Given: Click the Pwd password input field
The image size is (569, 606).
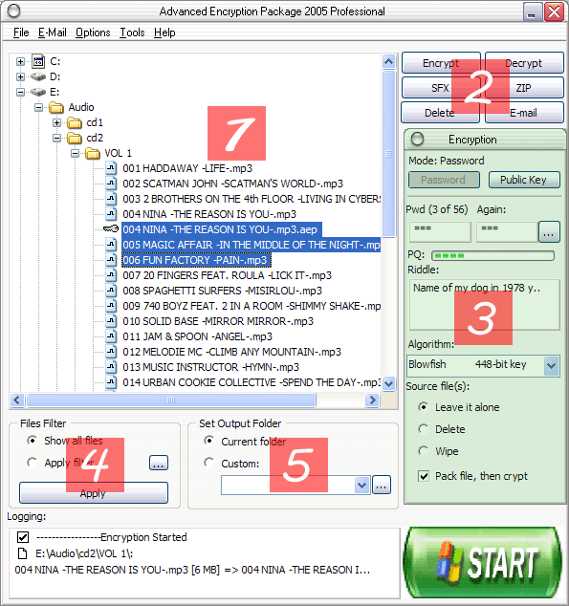Looking at the screenshot, I should point(440,232).
